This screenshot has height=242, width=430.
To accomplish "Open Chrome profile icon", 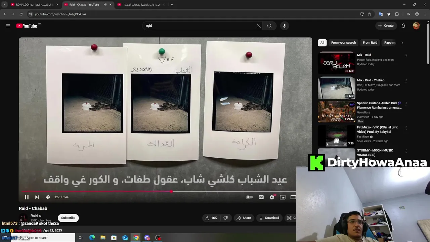I will pos(417,14).
